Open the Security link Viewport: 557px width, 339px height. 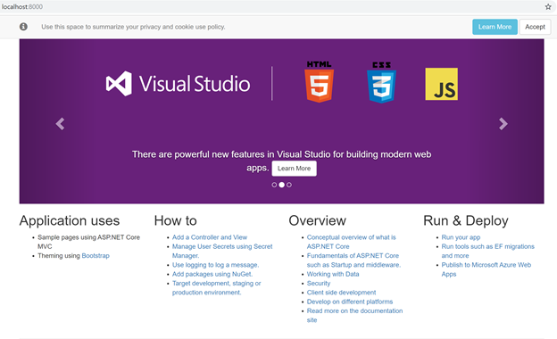click(319, 284)
